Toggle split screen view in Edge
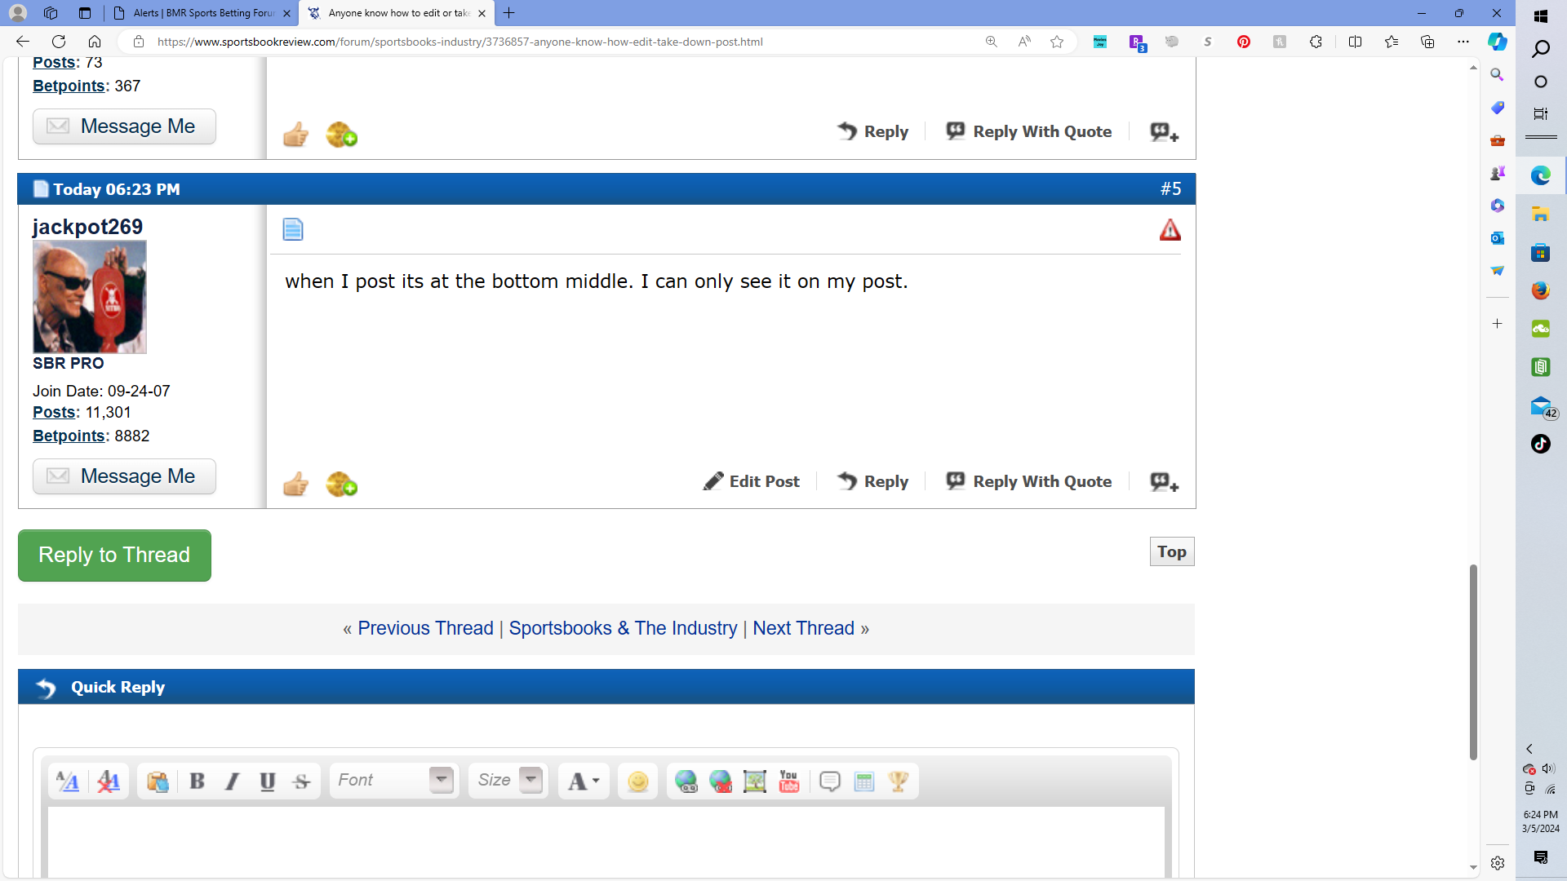Image resolution: width=1567 pixels, height=881 pixels. point(1355,42)
